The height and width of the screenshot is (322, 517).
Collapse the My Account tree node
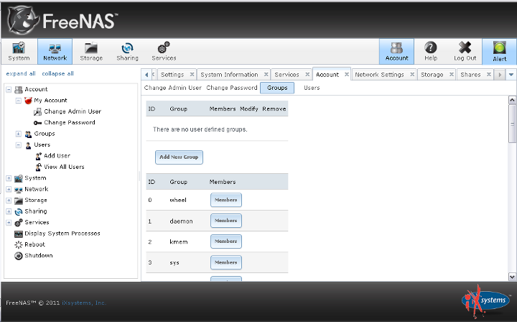tap(19, 101)
